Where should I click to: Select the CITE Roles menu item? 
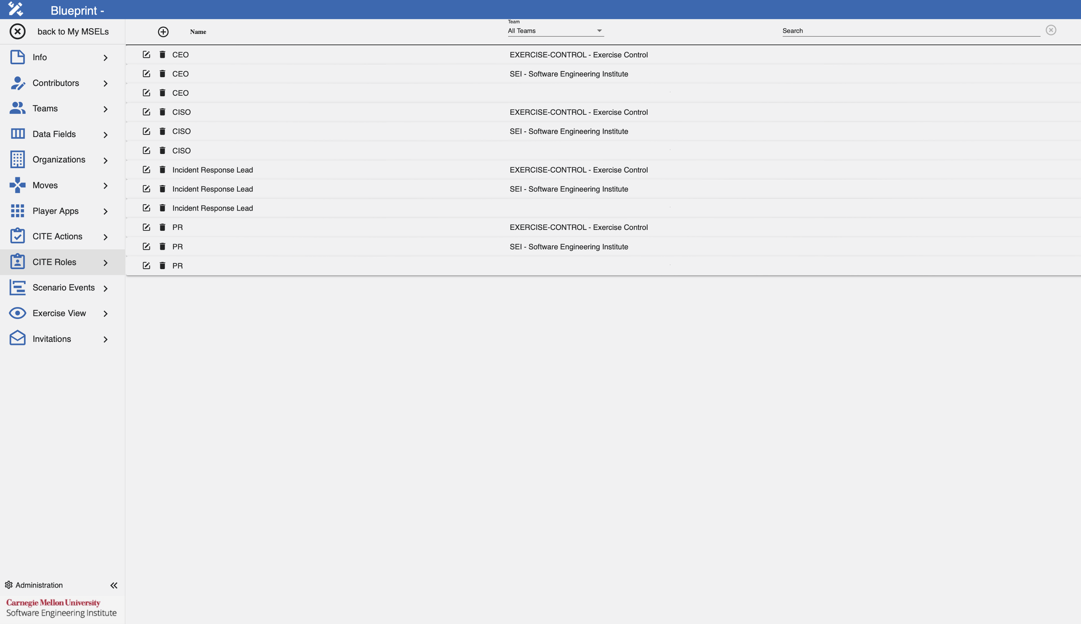pyautogui.click(x=55, y=262)
